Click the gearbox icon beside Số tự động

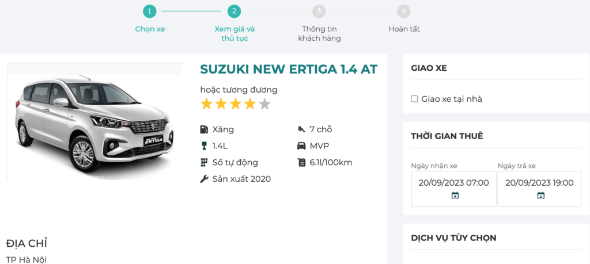[204, 162]
